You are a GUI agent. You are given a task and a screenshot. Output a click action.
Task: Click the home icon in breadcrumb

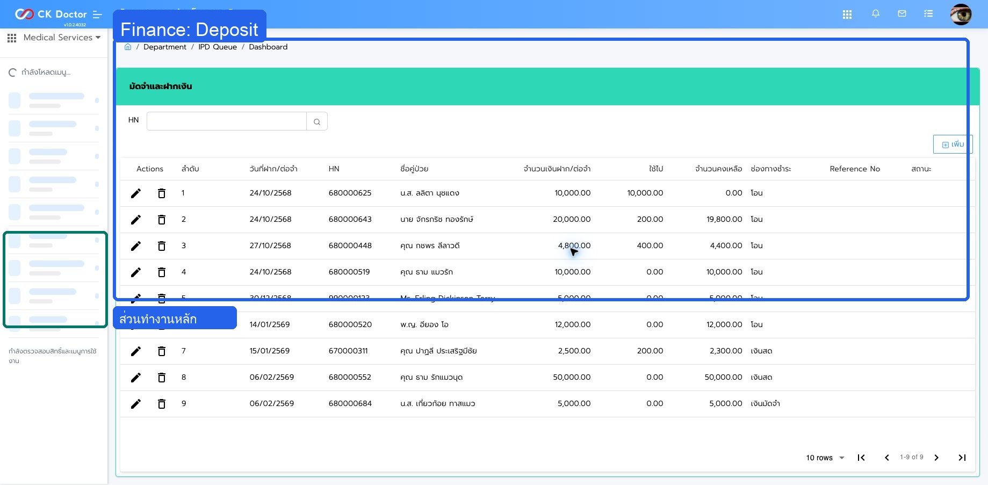(x=128, y=47)
